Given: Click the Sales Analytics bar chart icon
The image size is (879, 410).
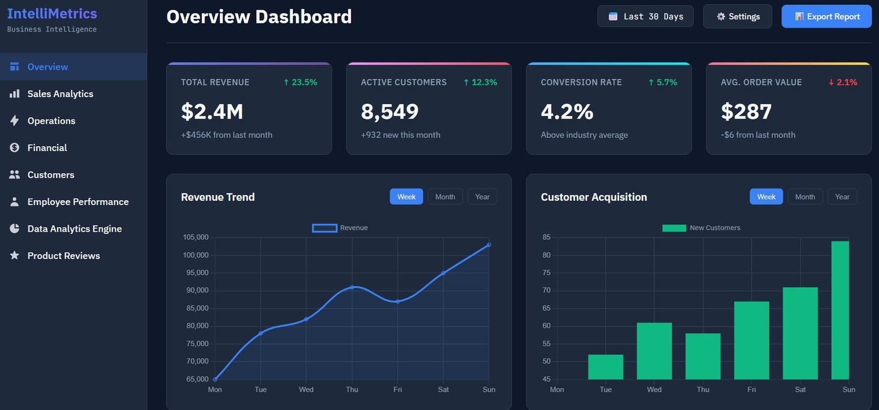Looking at the screenshot, I should tap(14, 94).
